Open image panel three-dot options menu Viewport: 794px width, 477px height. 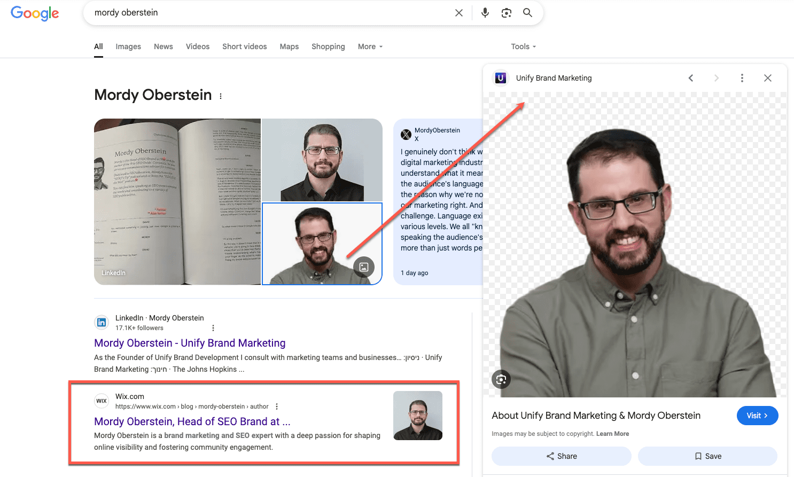tap(742, 78)
